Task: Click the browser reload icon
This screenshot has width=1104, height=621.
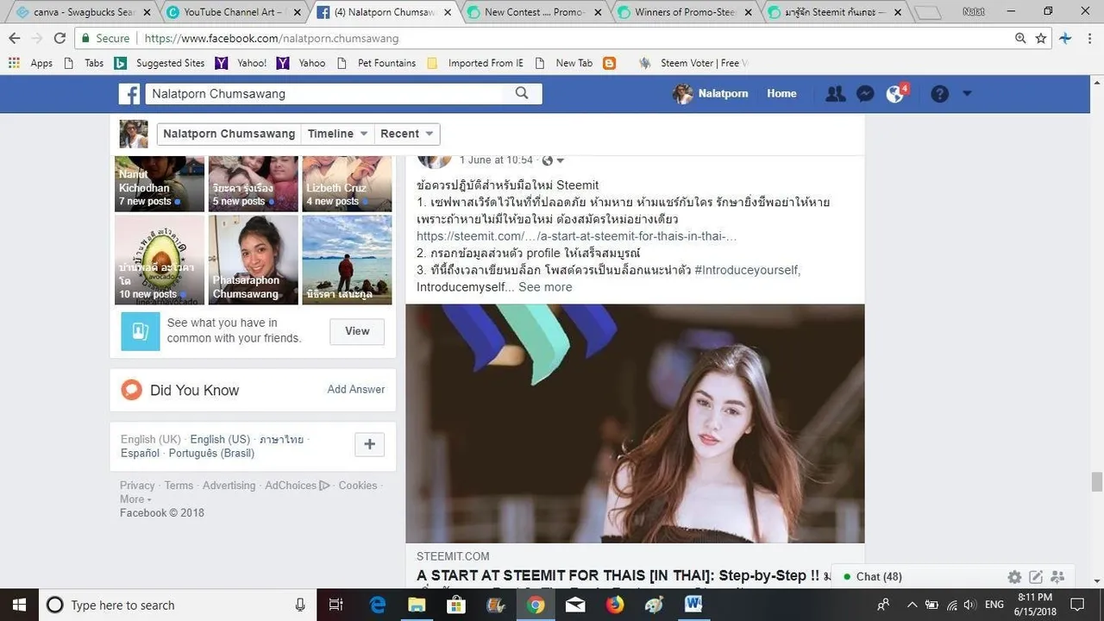Action: [x=60, y=38]
